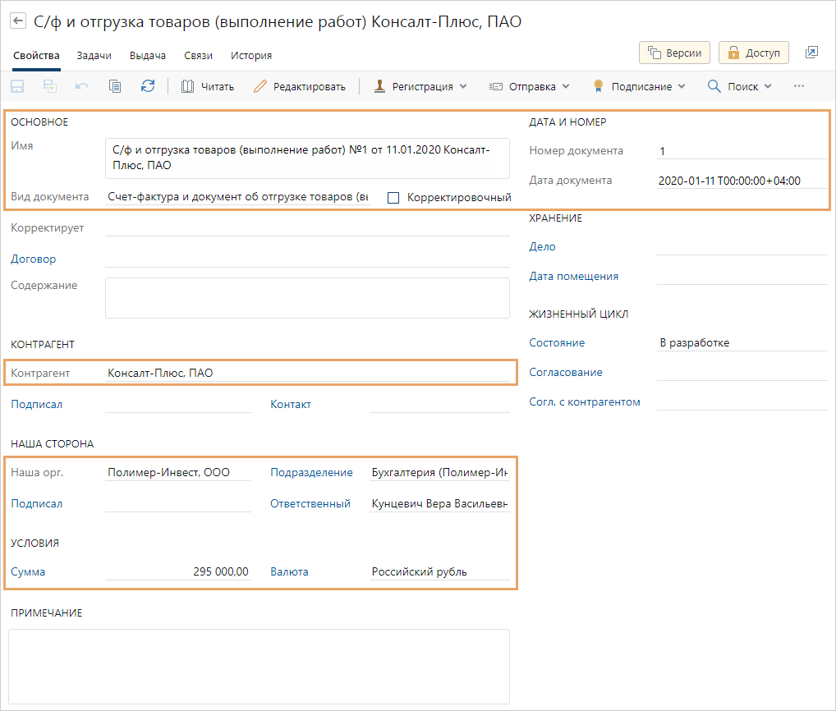This screenshot has height=711, width=836.
Task: Click the Доступ button
Action: [x=753, y=53]
